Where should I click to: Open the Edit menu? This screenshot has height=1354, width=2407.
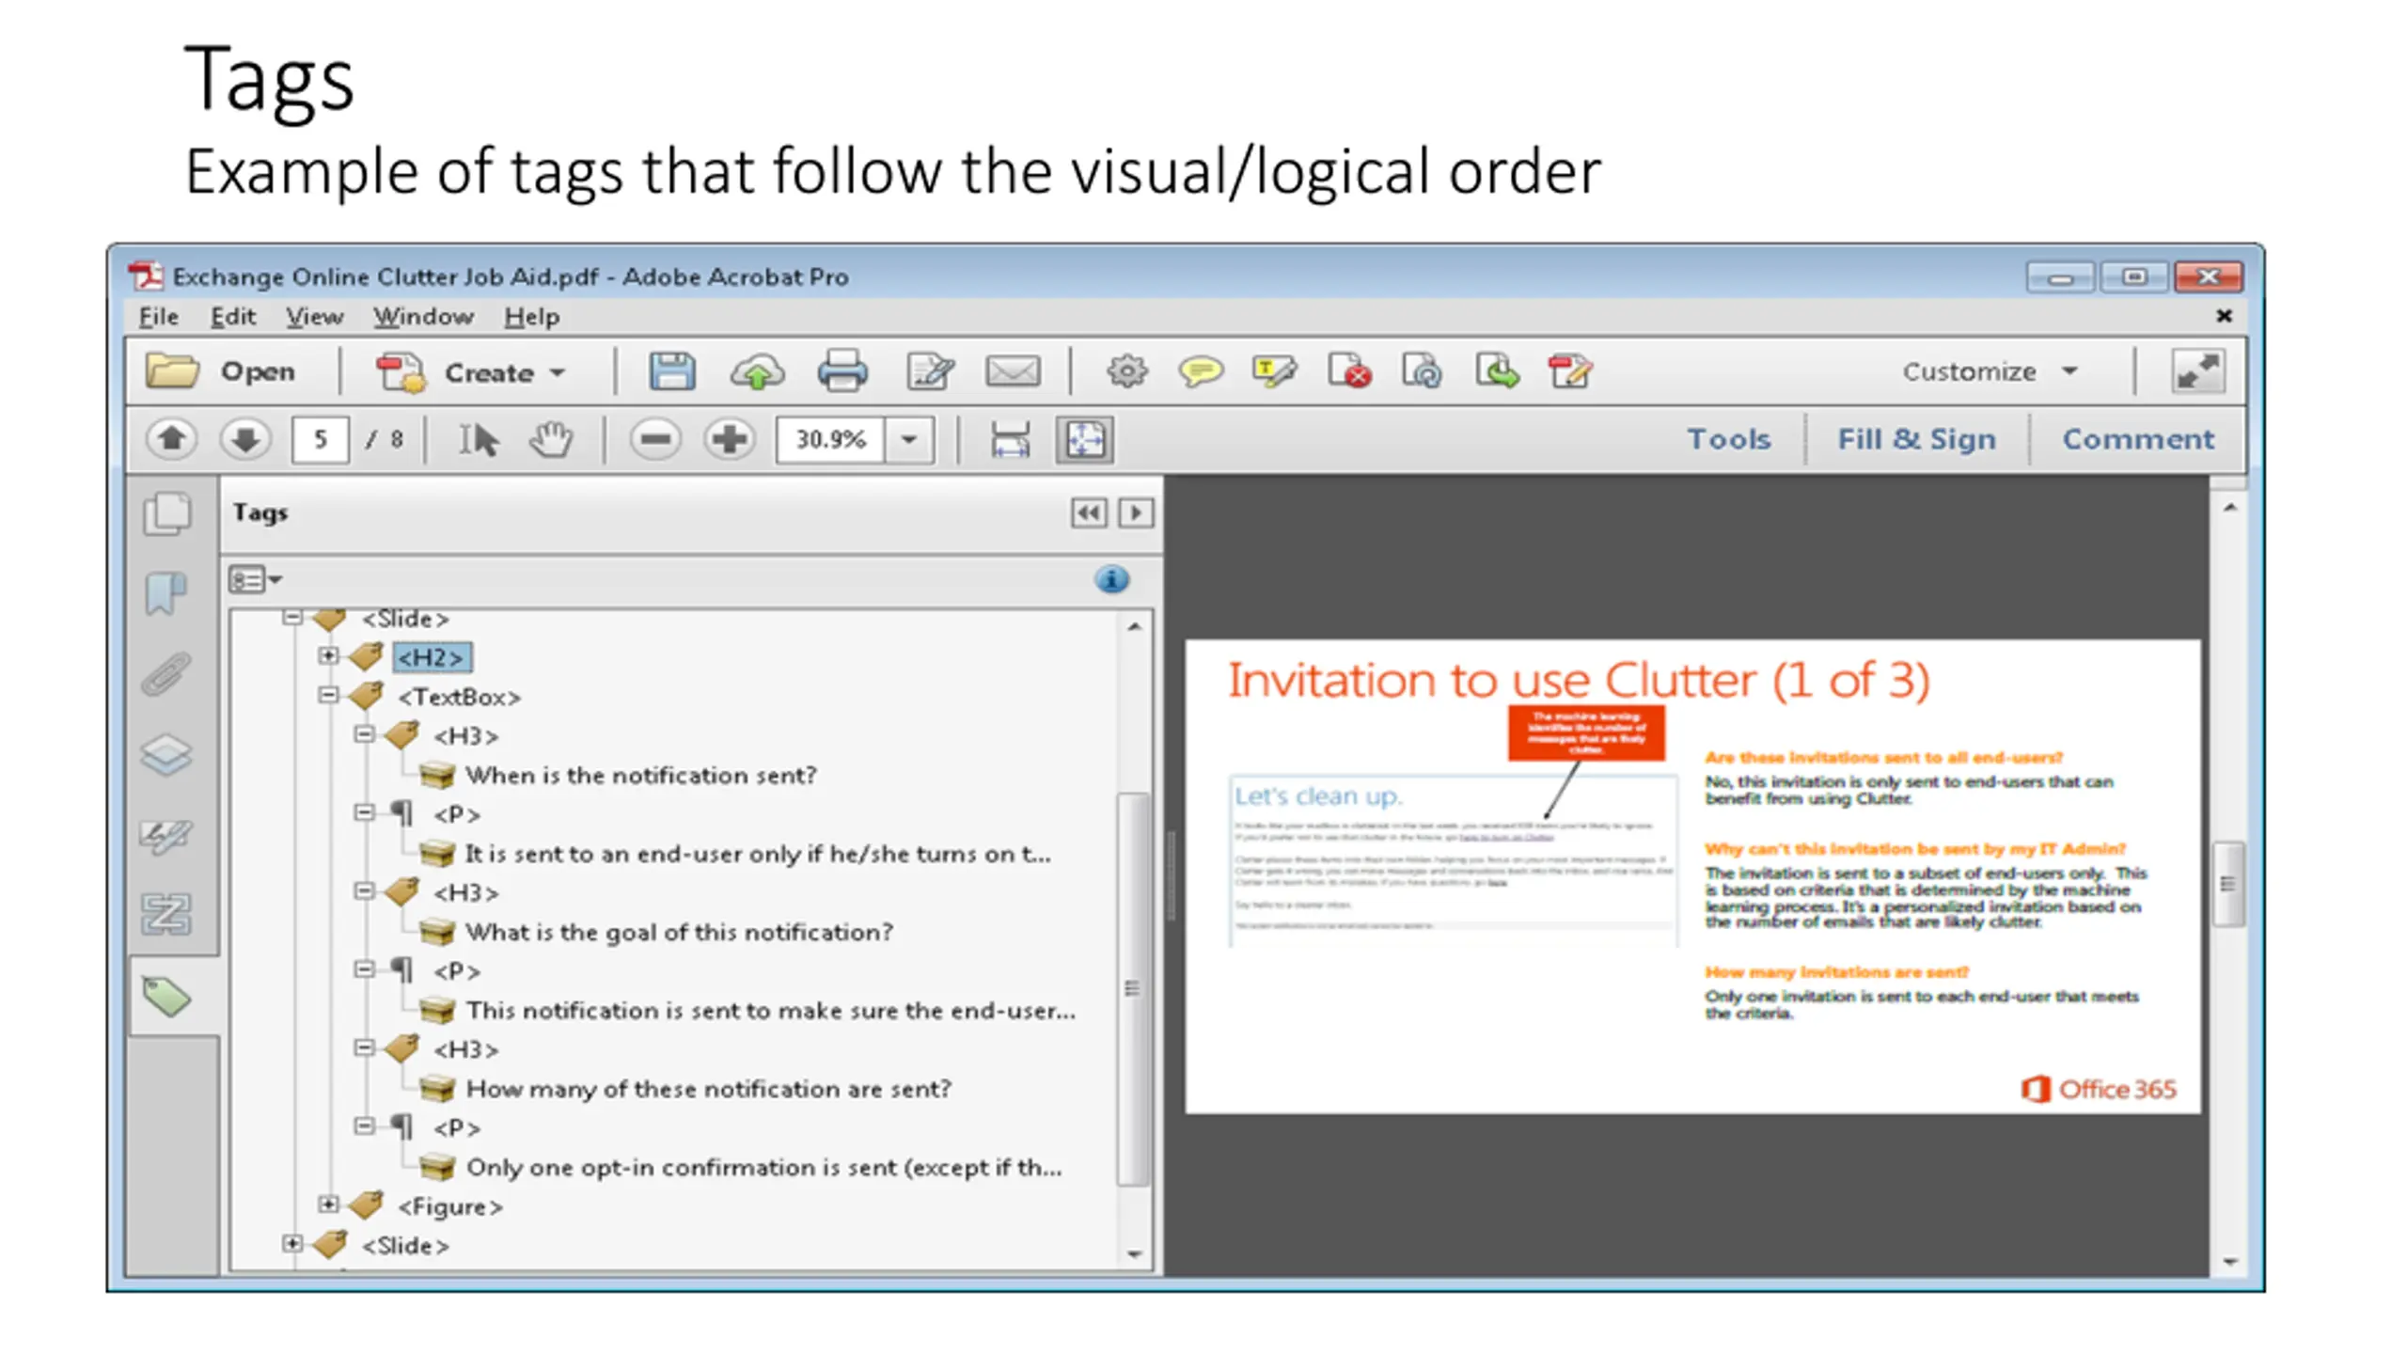tap(232, 317)
